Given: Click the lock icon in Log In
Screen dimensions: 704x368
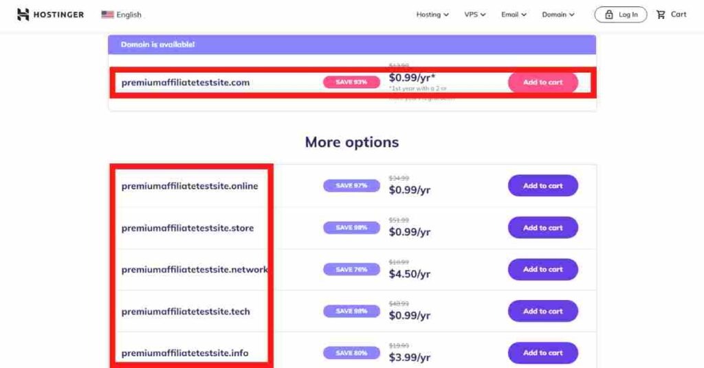Looking at the screenshot, I should coord(609,15).
